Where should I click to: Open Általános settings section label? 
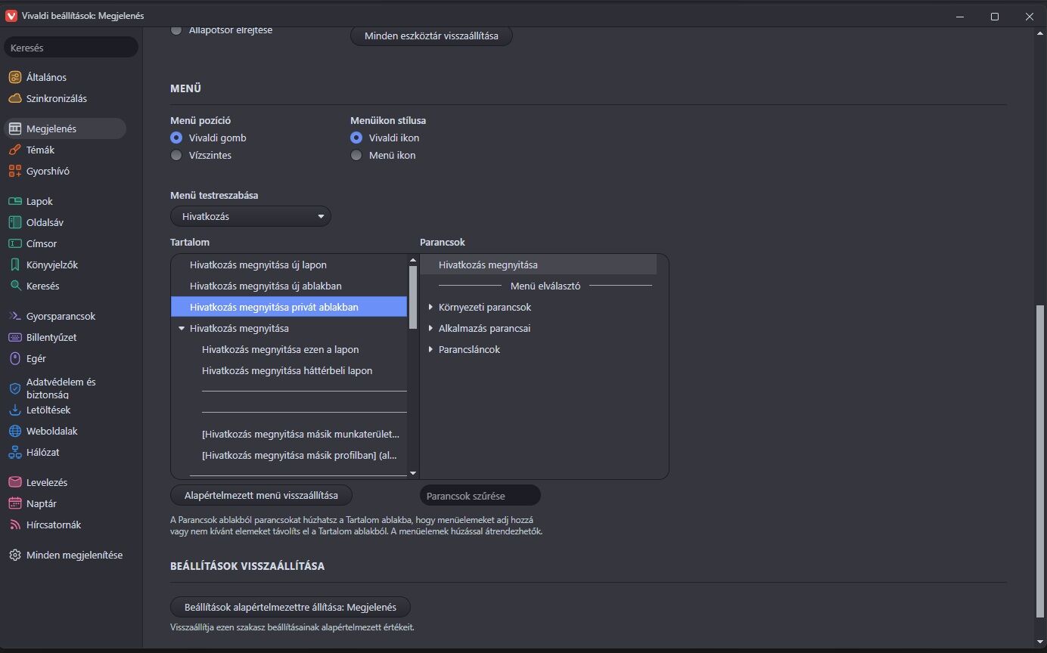(46, 77)
